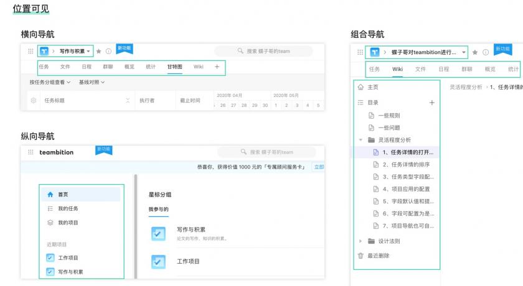This screenshot has width=523, height=286.
Task: Open 按任务分组查看 dropdown
Action: (x=50, y=82)
